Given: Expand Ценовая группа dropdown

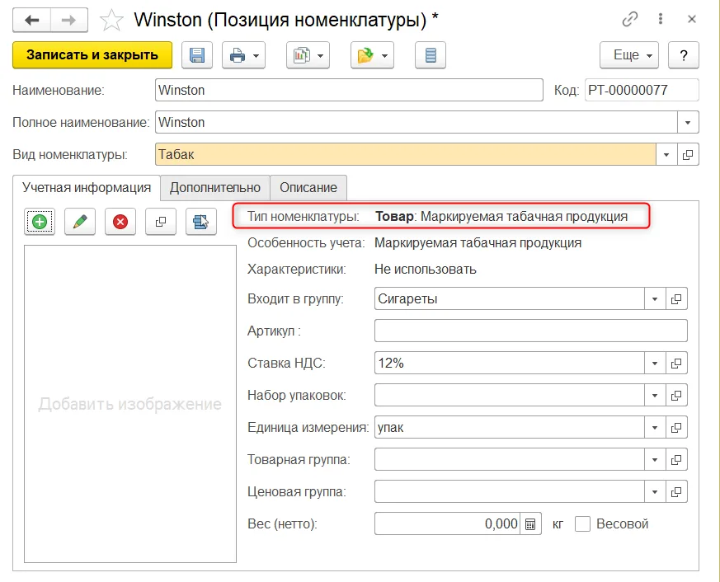Looking at the screenshot, I should click(655, 491).
